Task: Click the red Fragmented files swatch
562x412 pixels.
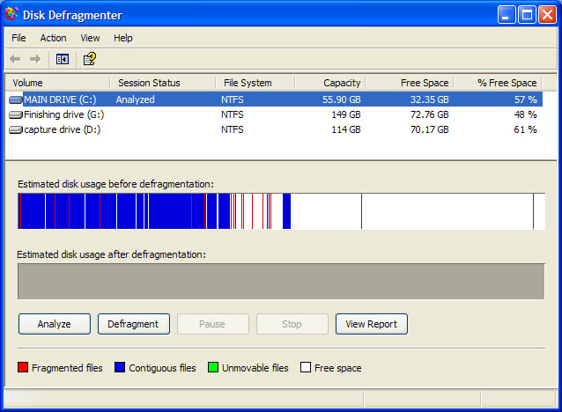Action: click(23, 367)
